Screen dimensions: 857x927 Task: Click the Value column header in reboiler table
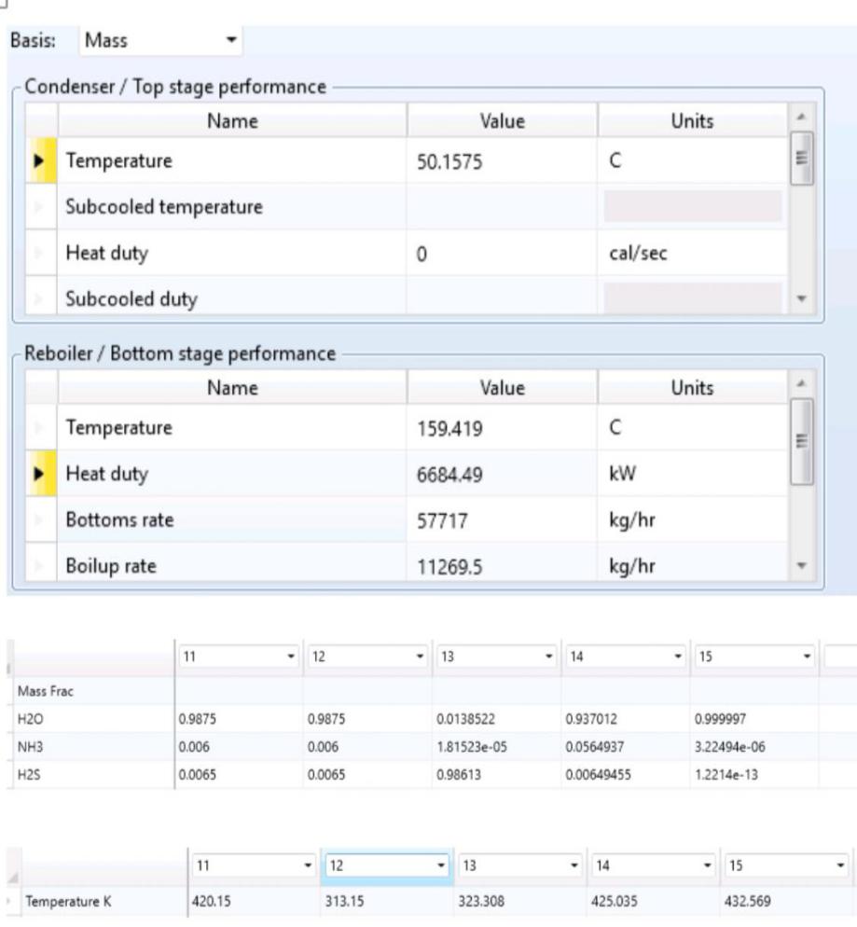[x=502, y=387]
